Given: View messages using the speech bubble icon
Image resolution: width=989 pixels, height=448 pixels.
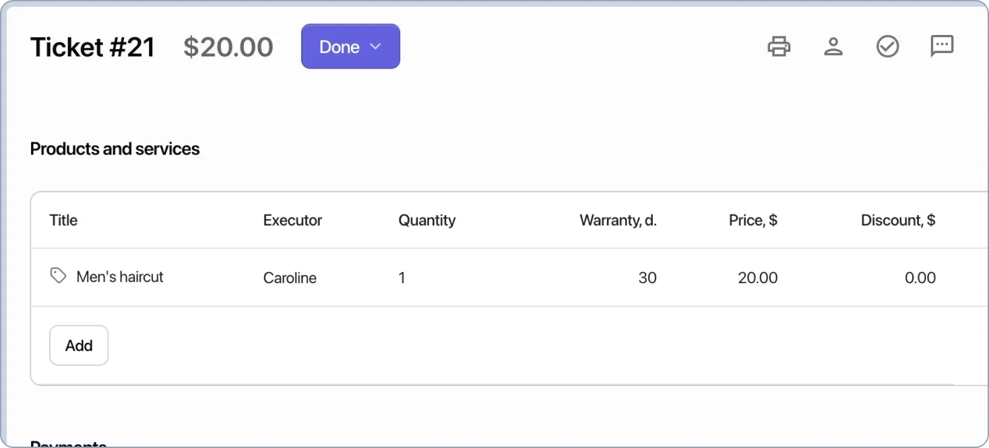Looking at the screenshot, I should (x=941, y=46).
